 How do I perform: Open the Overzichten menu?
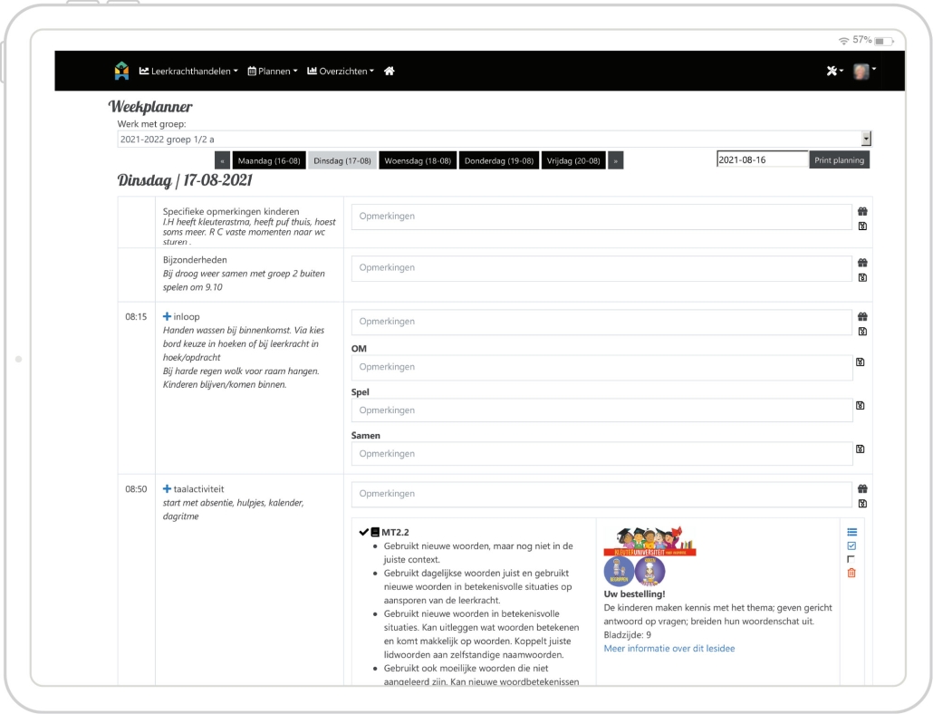point(341,72)
